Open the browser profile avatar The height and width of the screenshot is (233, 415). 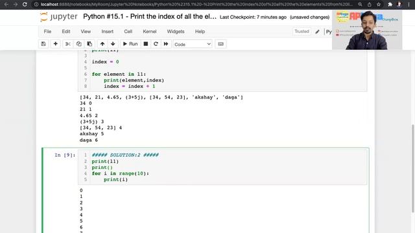click(x=399, y=5)
